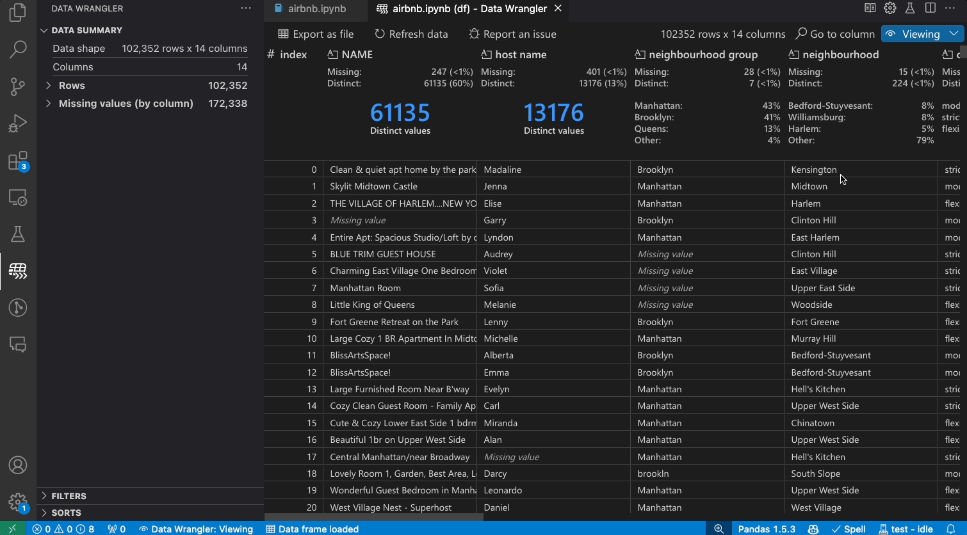Viewport: 967px width, 535px height.
Task: Click the Viewing mode toggle button
Action: coord(913,34)
